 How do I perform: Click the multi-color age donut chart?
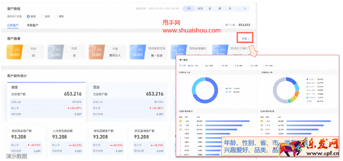[x=286, y=90]
